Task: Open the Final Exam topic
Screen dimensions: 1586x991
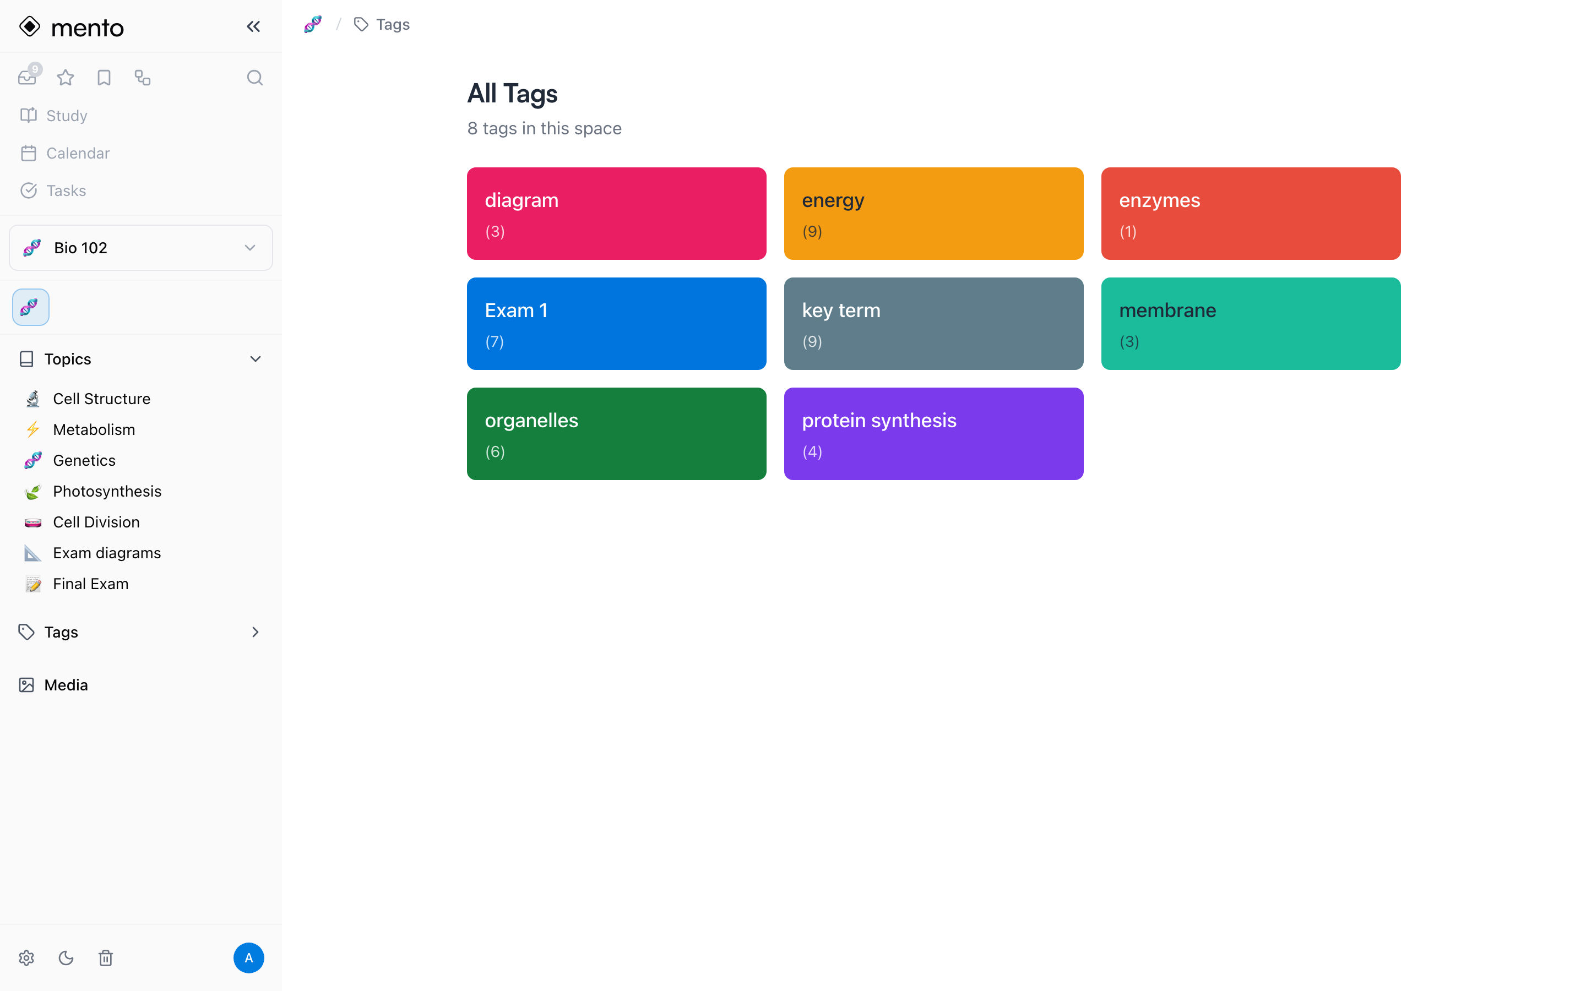Action: (91, 584)
